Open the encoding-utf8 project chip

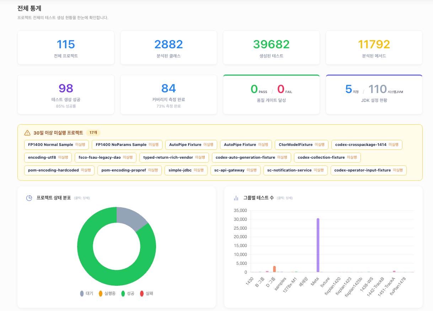[x=48, y=158]
